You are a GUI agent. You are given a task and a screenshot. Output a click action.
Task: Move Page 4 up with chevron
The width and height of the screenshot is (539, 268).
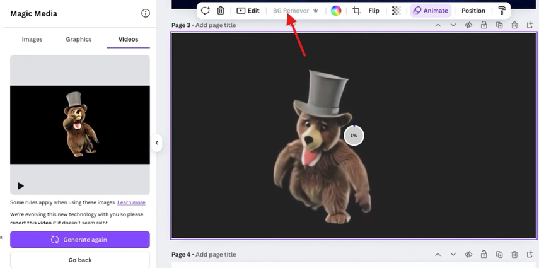coord(438,255)
